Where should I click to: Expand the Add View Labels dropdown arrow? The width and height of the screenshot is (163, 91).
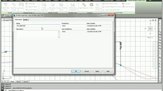pos(18,9)
